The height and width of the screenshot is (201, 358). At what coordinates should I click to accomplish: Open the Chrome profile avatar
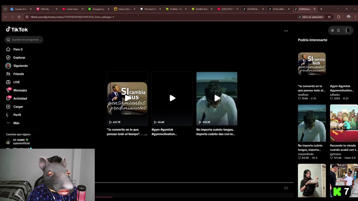pyautogui.click(x=348, y=17)
